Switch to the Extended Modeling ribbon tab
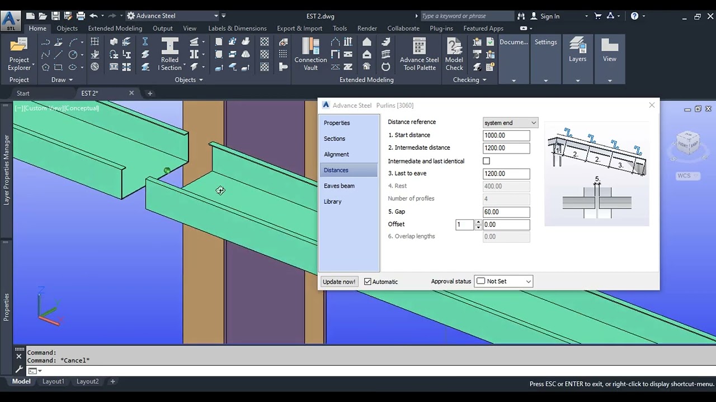 pos(115,28)
